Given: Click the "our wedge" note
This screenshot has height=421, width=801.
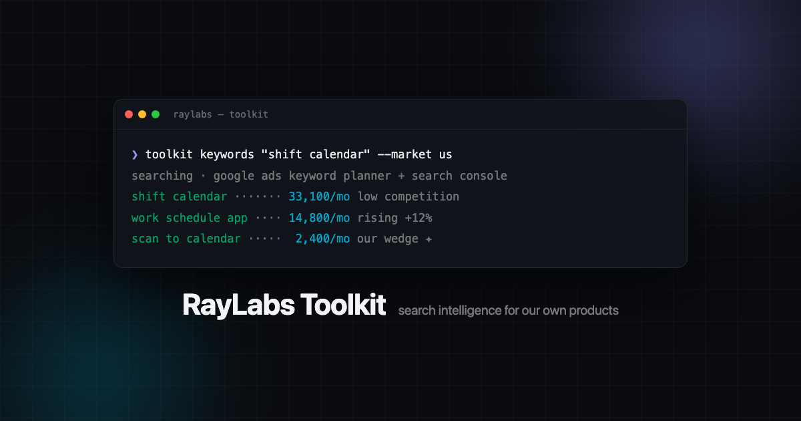Looking at the screenshot, I should tap(388, 239).
